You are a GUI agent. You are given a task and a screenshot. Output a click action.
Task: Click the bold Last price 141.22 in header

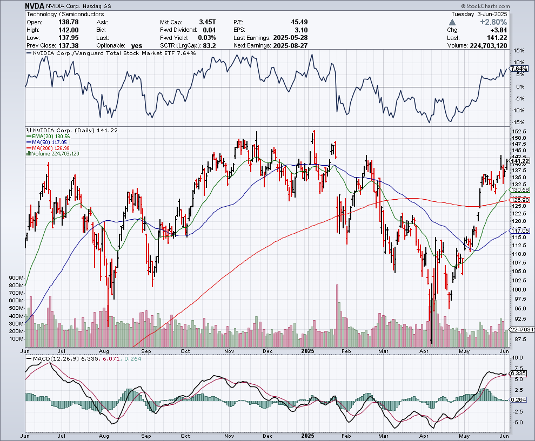[497, 38]
